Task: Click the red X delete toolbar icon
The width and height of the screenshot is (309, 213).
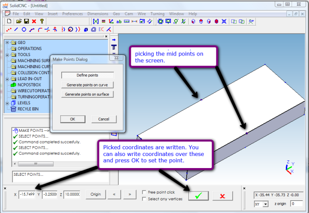Action: point(34,21)
